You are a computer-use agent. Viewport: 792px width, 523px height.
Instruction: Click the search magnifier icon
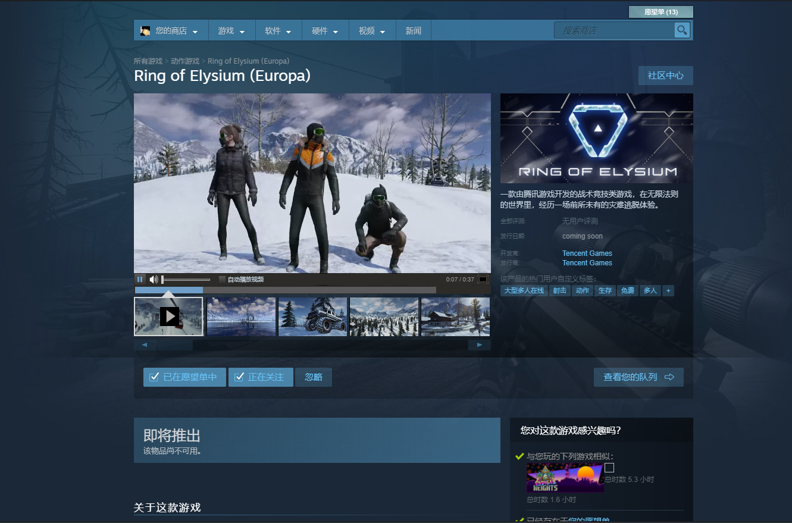[x=681, y=30]
